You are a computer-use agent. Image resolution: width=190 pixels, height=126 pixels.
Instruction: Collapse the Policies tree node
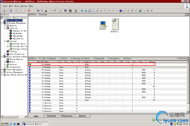(x=5, y=28)
